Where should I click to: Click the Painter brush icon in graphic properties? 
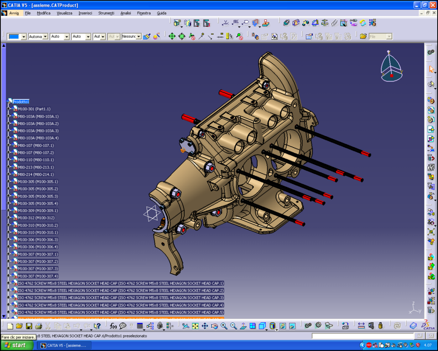click(146, 37)
